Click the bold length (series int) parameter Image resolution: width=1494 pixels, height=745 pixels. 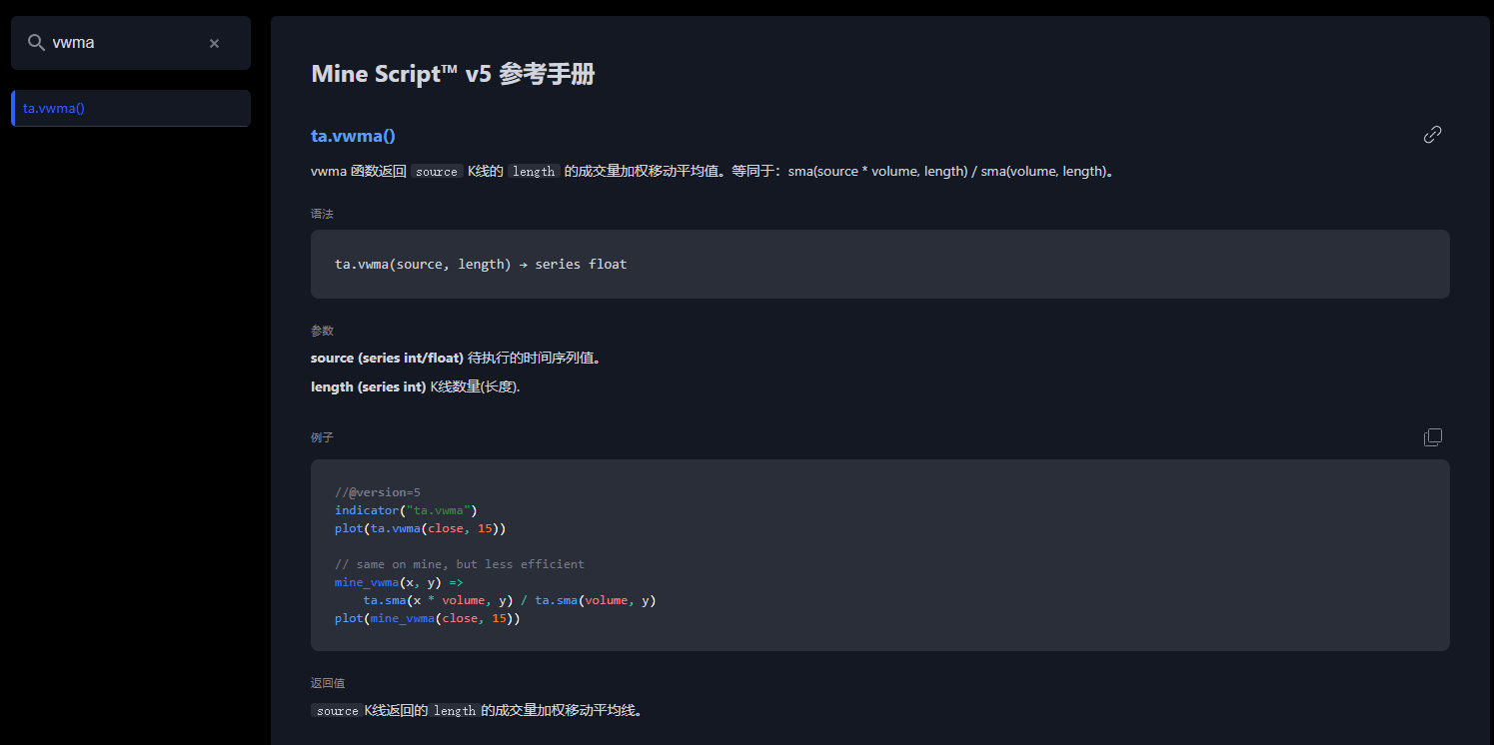(x=368, y=386)
